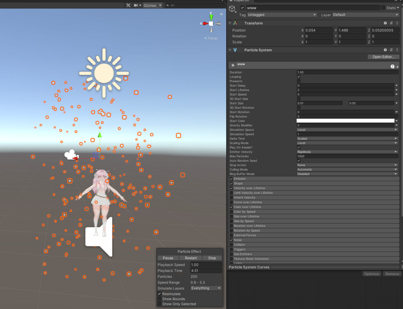Toggle the Looping checkbox
The height and width of the screenshot is (309, 403).
[x=299, y=77]
